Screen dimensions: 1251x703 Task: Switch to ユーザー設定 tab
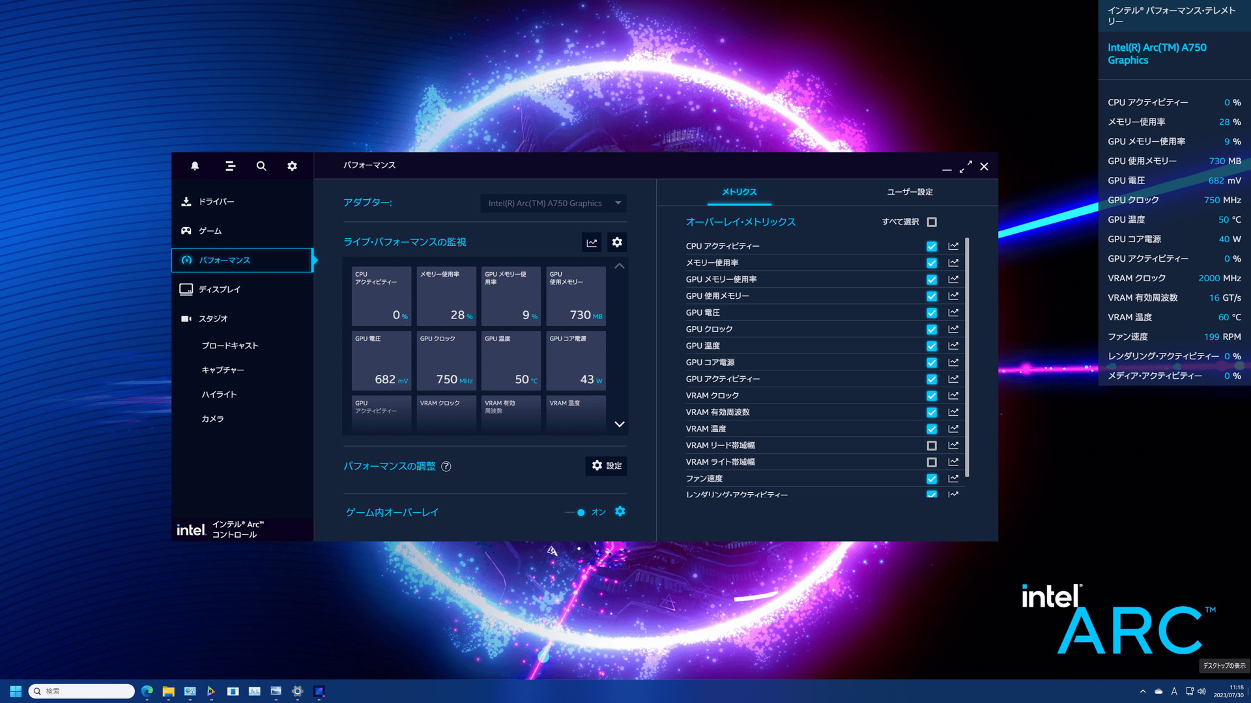pyautogui.click(x=910, y=192)
